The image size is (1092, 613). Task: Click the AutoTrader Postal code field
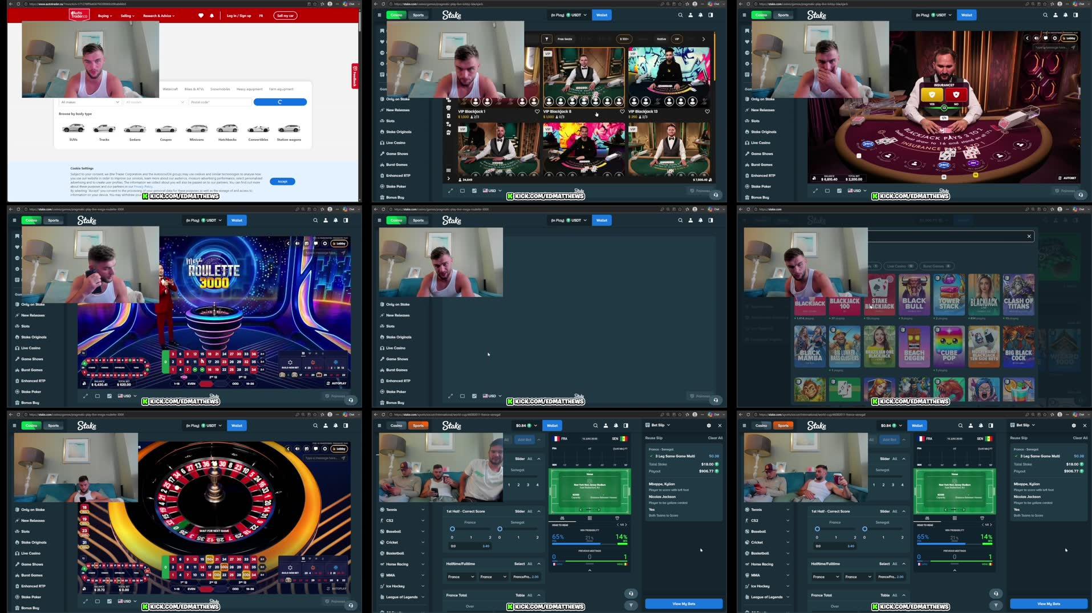pyautogui.click(x=220, y=102)
